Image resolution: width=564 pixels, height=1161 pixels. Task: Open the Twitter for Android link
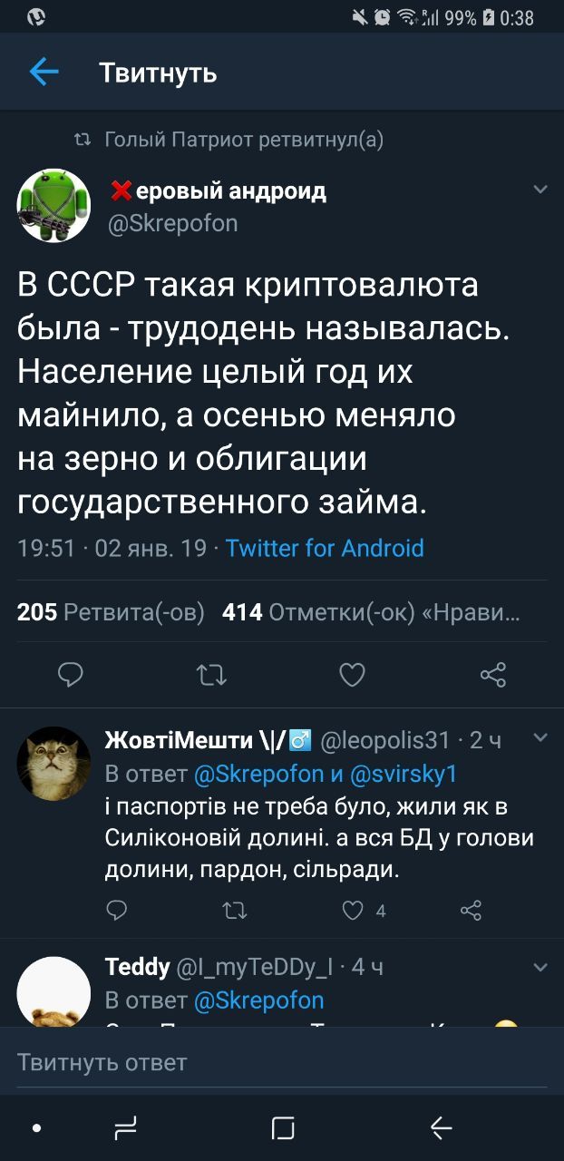pyautogui.click(x=325, y=548)
